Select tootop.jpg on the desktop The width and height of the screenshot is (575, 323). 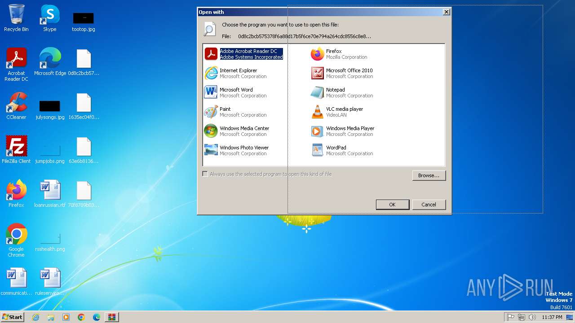click(x=84, y=22)
